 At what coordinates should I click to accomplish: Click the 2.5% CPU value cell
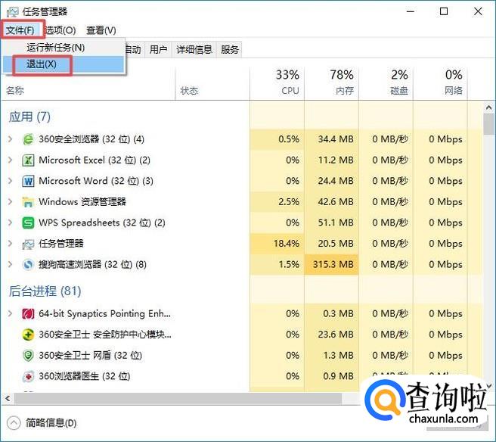pos(277,201)
